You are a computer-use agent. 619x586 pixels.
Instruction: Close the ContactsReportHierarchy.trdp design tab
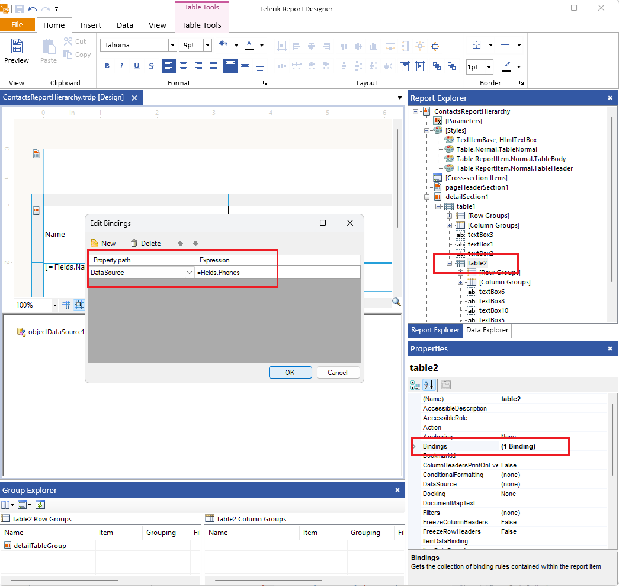point(134,98)
